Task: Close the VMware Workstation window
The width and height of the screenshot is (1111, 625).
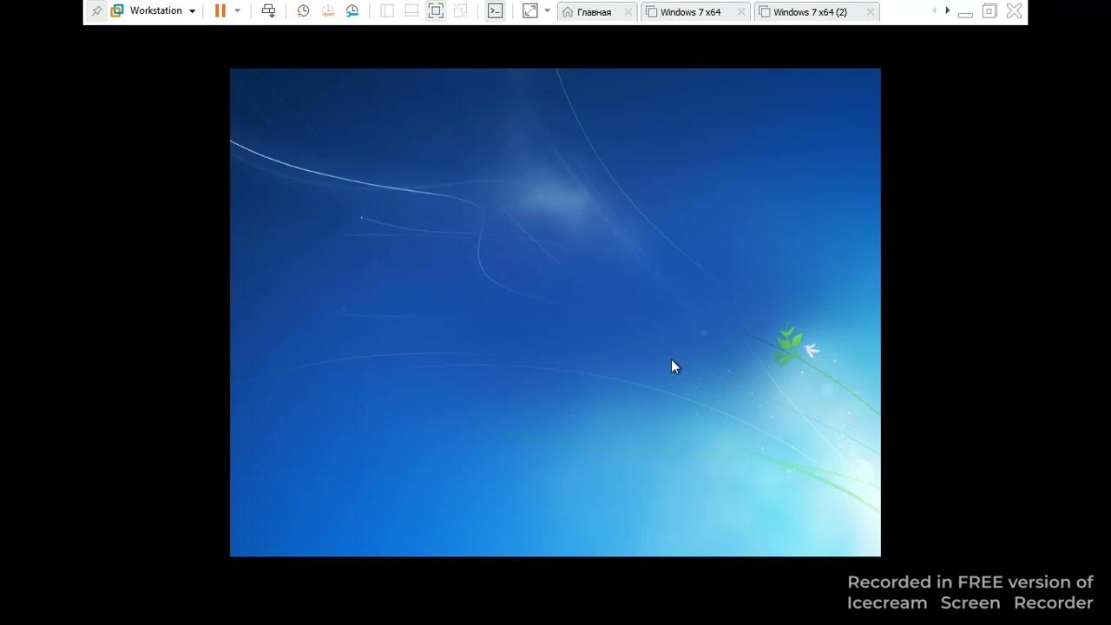Action: [x=1014, y=11]
